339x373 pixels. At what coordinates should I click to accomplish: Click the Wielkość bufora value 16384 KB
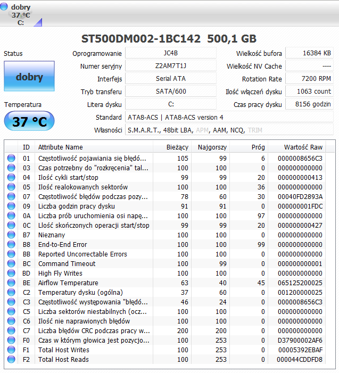[309, 53]
